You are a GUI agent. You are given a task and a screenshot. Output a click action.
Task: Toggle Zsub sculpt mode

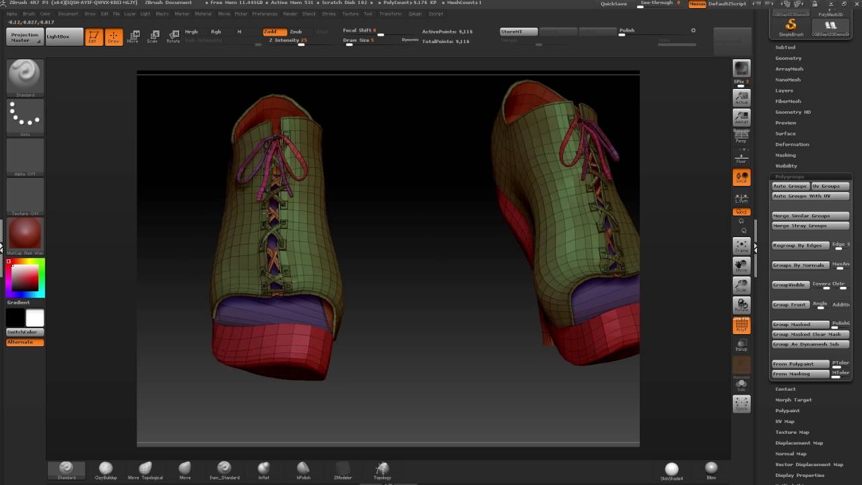(x=296, y=32)
